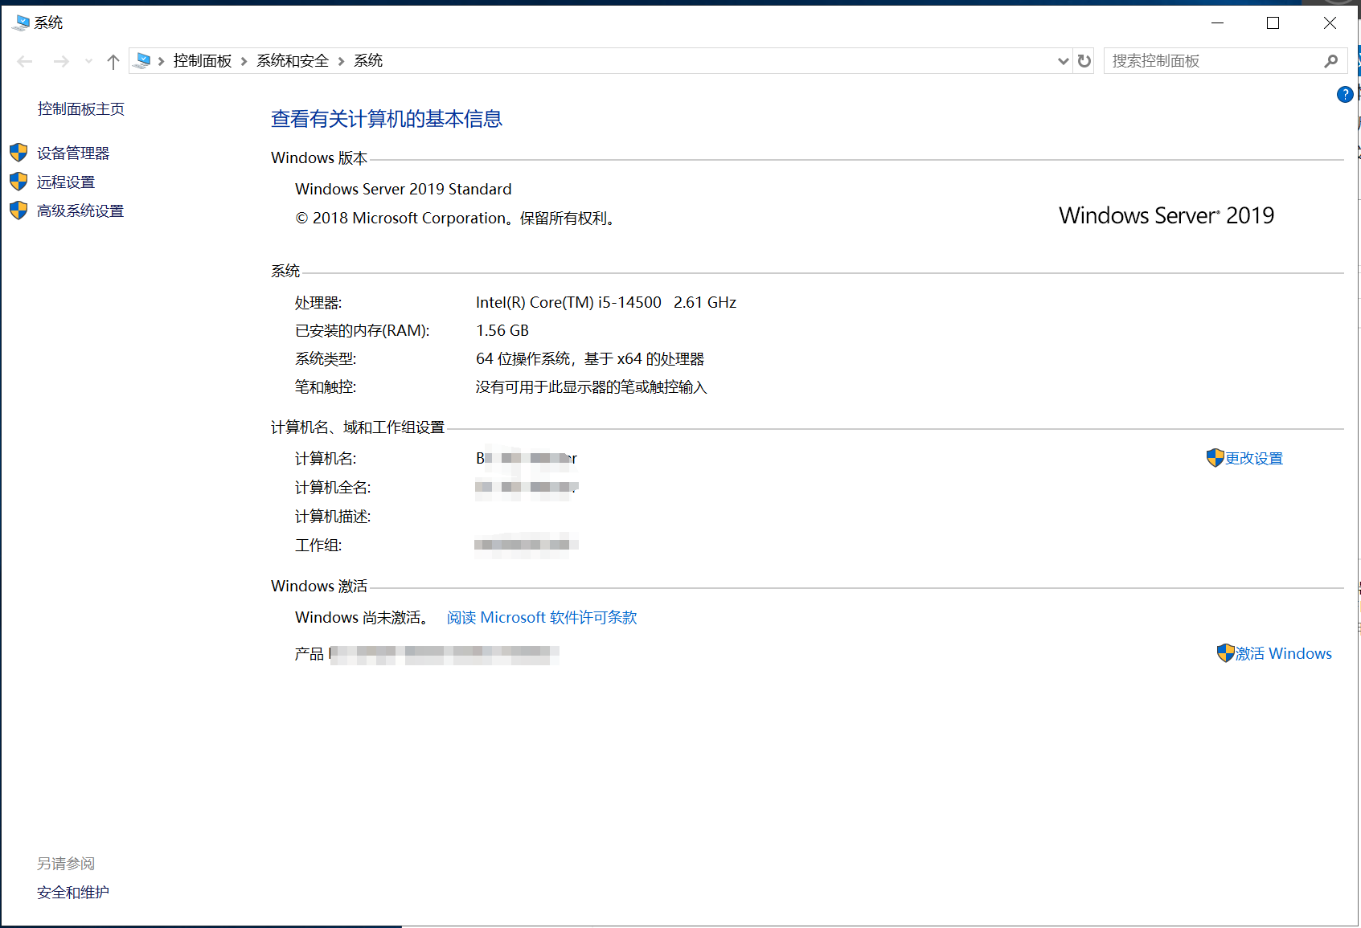Click the 激活 Windows link
This screenshot has width=1361, height=928.
pos(1283,654)
